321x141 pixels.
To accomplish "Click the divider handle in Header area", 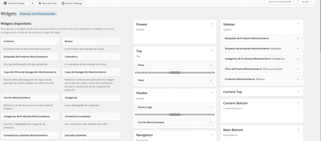I will (x=175, y=114).
